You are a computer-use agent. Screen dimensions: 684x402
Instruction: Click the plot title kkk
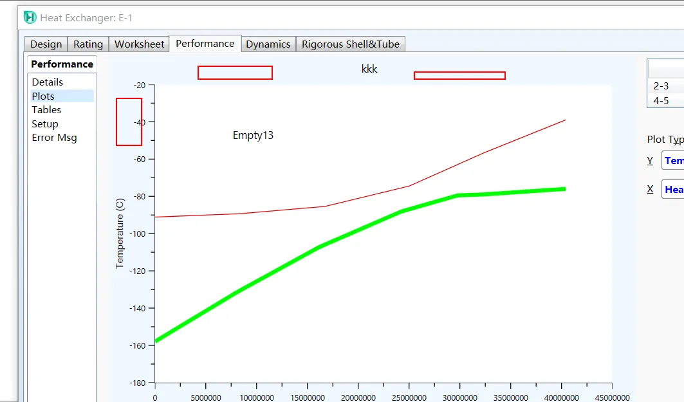click(369, 69)
